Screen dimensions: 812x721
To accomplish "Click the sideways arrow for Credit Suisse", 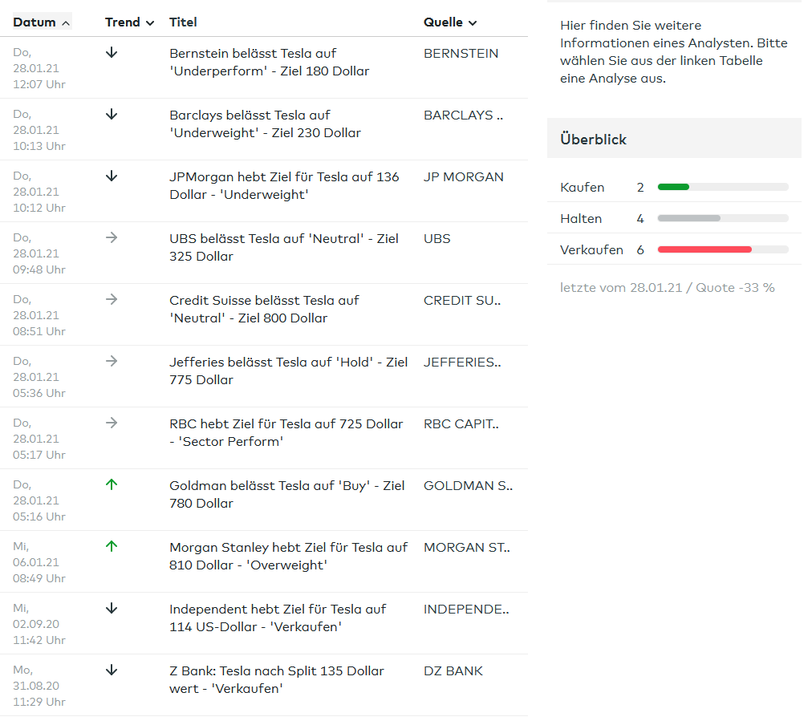I will 112,300.
